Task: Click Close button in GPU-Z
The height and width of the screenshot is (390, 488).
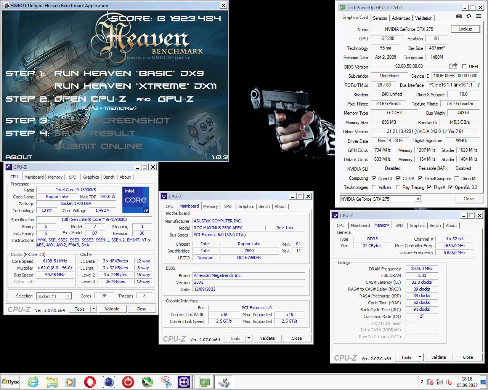Action: click(469, 199)
